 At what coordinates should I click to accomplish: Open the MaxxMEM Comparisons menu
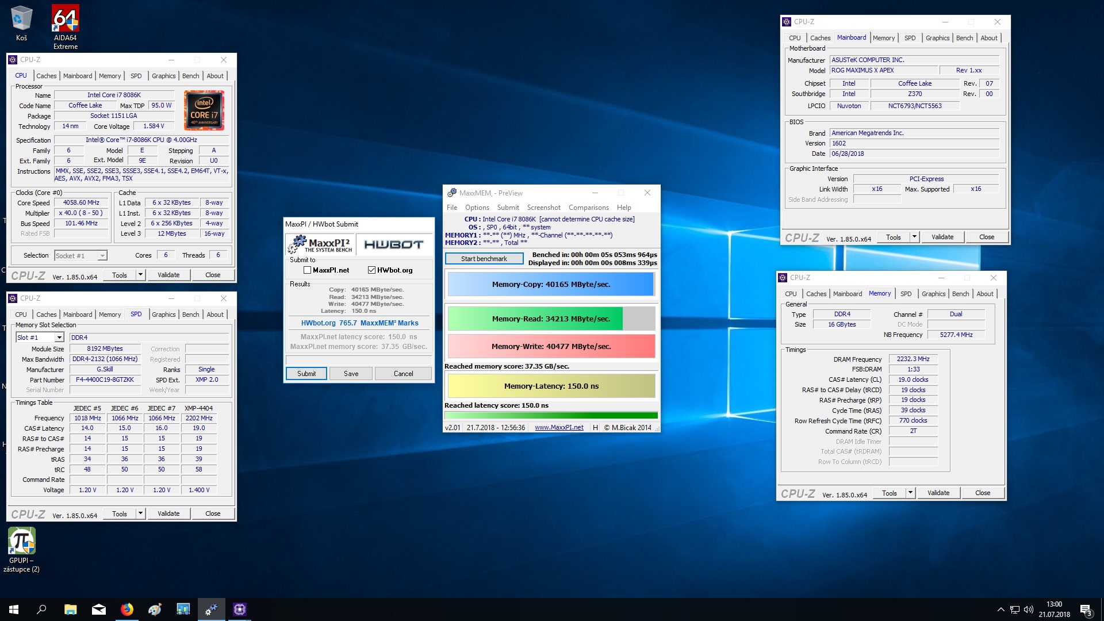(589, 208)
